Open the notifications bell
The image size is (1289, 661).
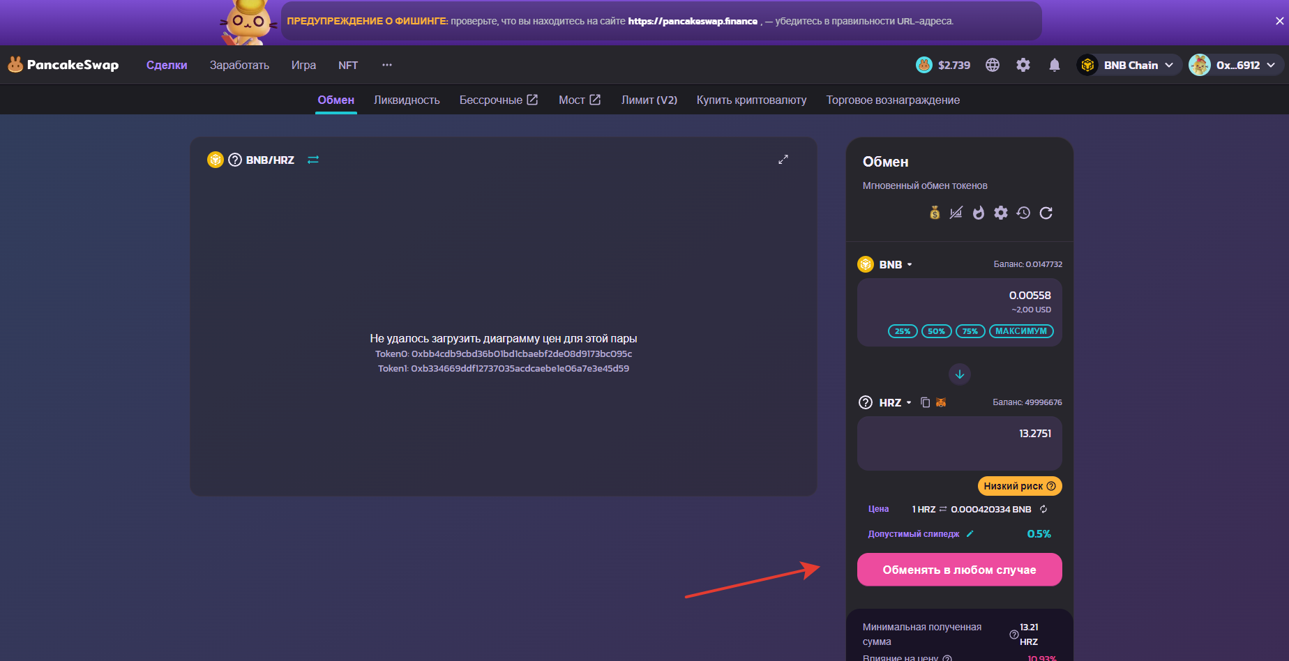[1055, 65]
